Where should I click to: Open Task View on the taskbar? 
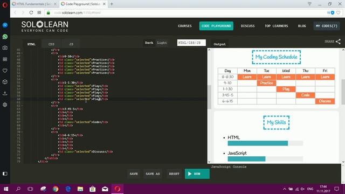click(x=30, y=189)
